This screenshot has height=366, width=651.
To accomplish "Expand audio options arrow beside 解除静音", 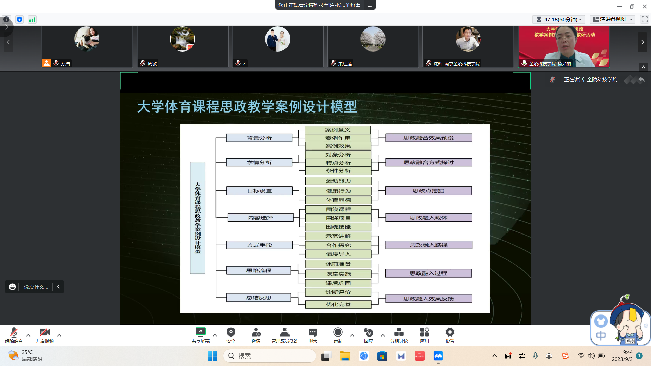I will coord(28,335).
